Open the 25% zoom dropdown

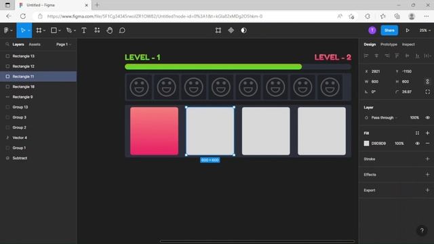pos(425,30)
